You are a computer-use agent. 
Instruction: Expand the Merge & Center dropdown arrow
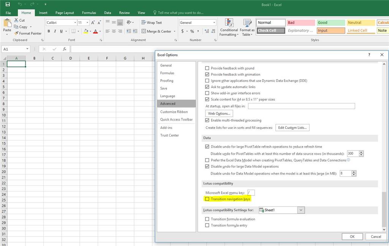click(x=174, y=31)
